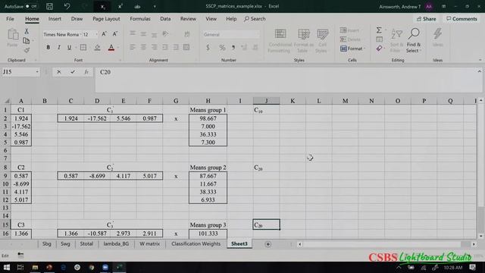Screen dimensions: 485x273
Task: Open the Lambda_BG sheet tab
Action: click(x=116, y=244)
